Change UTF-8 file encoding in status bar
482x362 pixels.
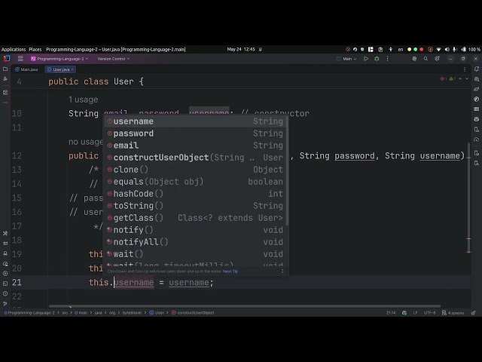pyautogui.click(x=429, y=313)
